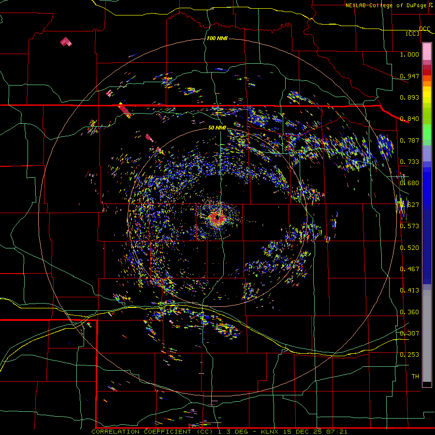Click the DCC label above the legend
The height and width of the screenshot is (435, 435).
tap(424, 29)
